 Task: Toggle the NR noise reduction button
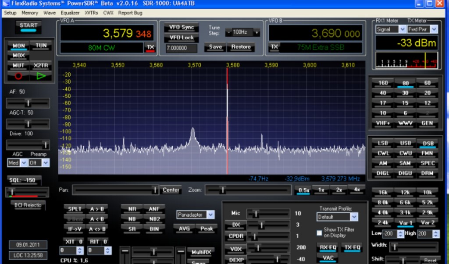coord(132,209)
